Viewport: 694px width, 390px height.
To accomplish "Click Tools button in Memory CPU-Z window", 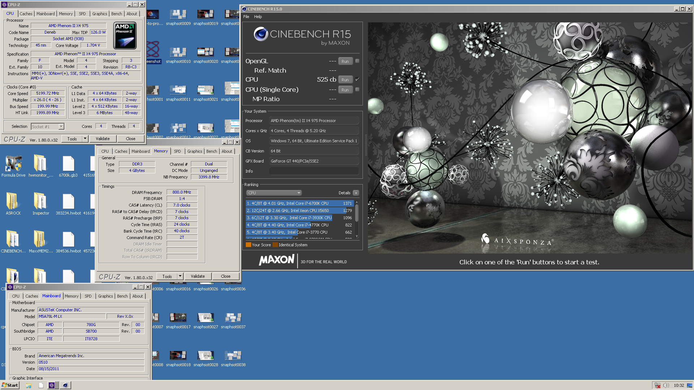I will (167, 276).
